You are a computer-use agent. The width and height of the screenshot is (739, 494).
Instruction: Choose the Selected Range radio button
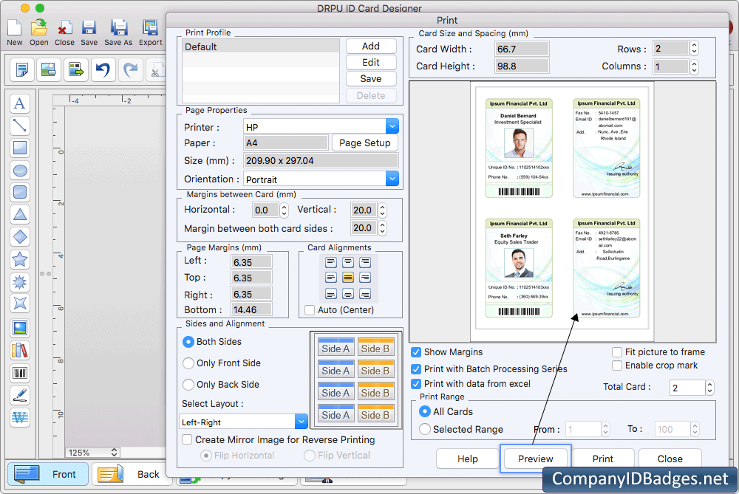pos(425,429)
